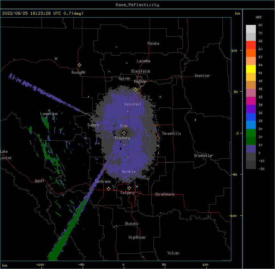
Task: Click the Blackfalds city label
Action: pos(141,71)
